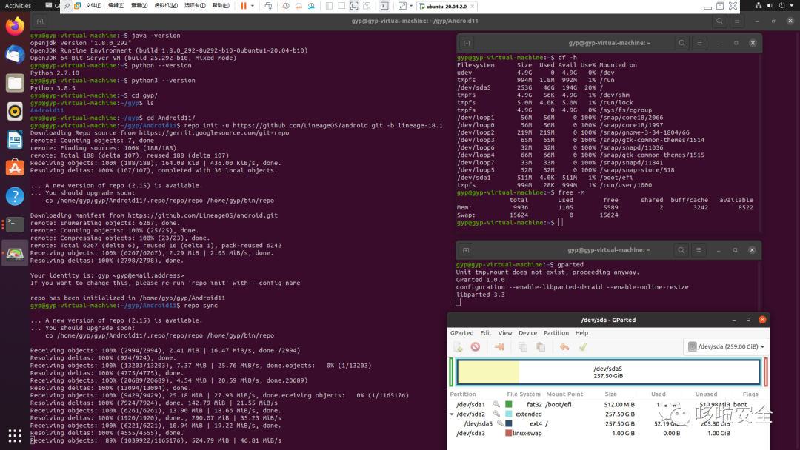Open LibreOffice Writer from the dock

point(15,139)
